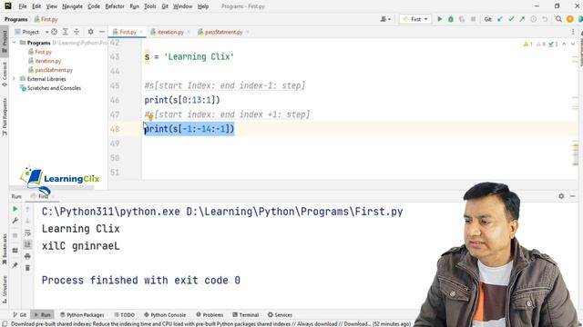Screen dimensions: 583x327
Task: Show Git history clock icon
Action: tap(533, 19)
